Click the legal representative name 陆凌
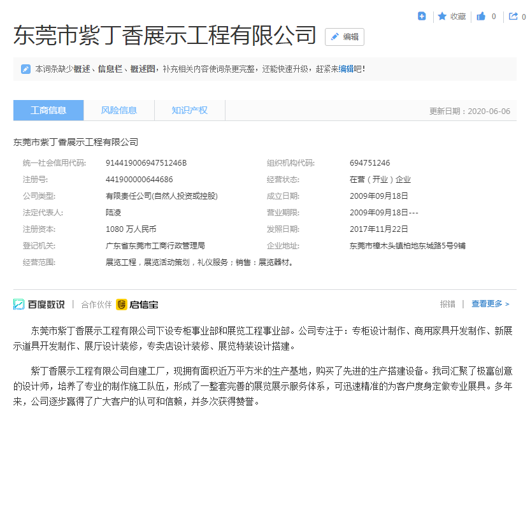This screenshot has height=509, width=530. pyautogui.click(x=113, y=213)
